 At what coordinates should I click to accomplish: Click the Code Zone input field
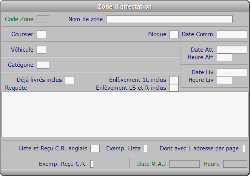coord(43,19)
